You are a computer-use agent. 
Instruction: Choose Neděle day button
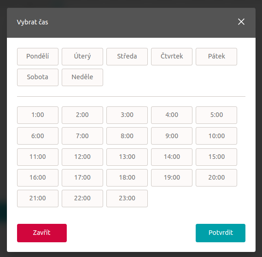click(82, 77)
